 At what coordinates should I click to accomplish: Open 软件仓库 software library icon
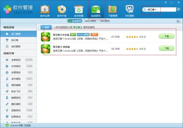coord(45,9)
